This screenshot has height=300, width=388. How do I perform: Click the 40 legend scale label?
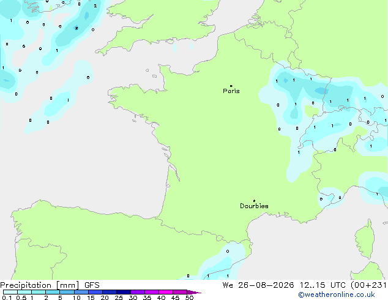tap(161, 298)
